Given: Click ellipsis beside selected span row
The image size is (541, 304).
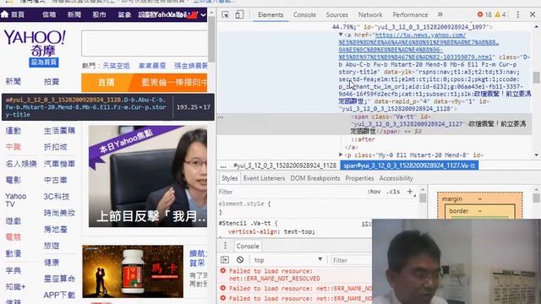Looking at the screenshot, I should (x=221, y=117).
